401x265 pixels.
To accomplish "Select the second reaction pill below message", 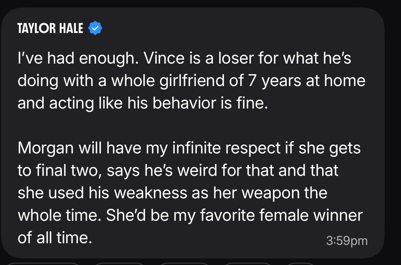I will click(120, 264).
